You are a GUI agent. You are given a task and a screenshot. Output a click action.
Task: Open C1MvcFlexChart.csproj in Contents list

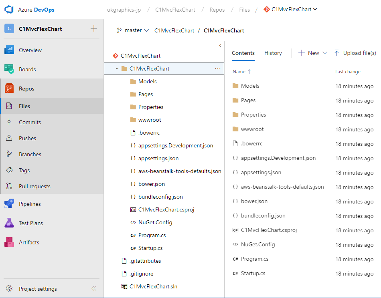pyautogui.click(x=269, y=230)
